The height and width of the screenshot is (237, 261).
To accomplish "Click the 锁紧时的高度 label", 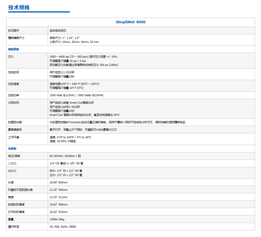I will pos(16,205).
